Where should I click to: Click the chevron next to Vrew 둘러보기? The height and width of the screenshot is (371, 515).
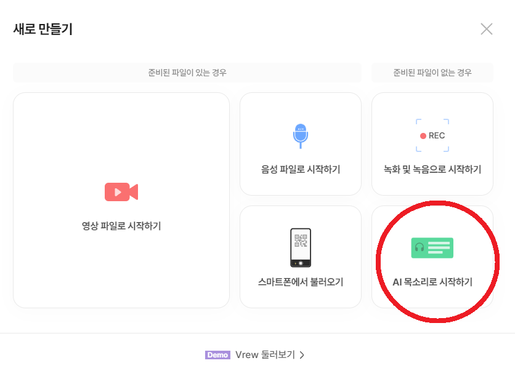point(302,355)
